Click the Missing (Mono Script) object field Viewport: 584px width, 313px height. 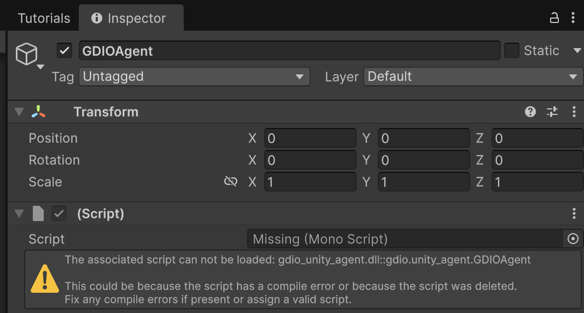click(405, 239)
